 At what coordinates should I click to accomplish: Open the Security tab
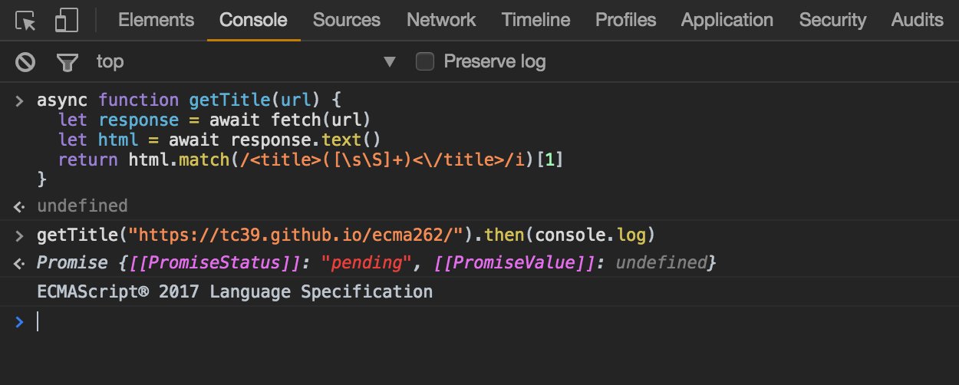pos(832,20)
